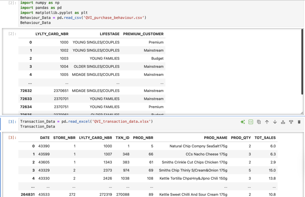Click the green AI sparkle icon in cell toolbar

(x=243, y=122)
